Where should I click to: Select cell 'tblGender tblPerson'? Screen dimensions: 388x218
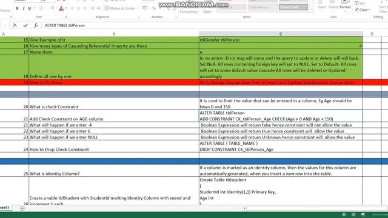pyautogui.click(x=281, y=39)
